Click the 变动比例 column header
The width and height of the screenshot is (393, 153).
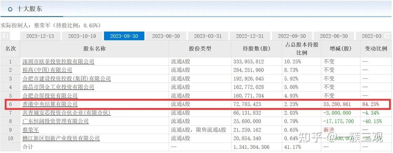pyautogui.click(x=376, y=49)
